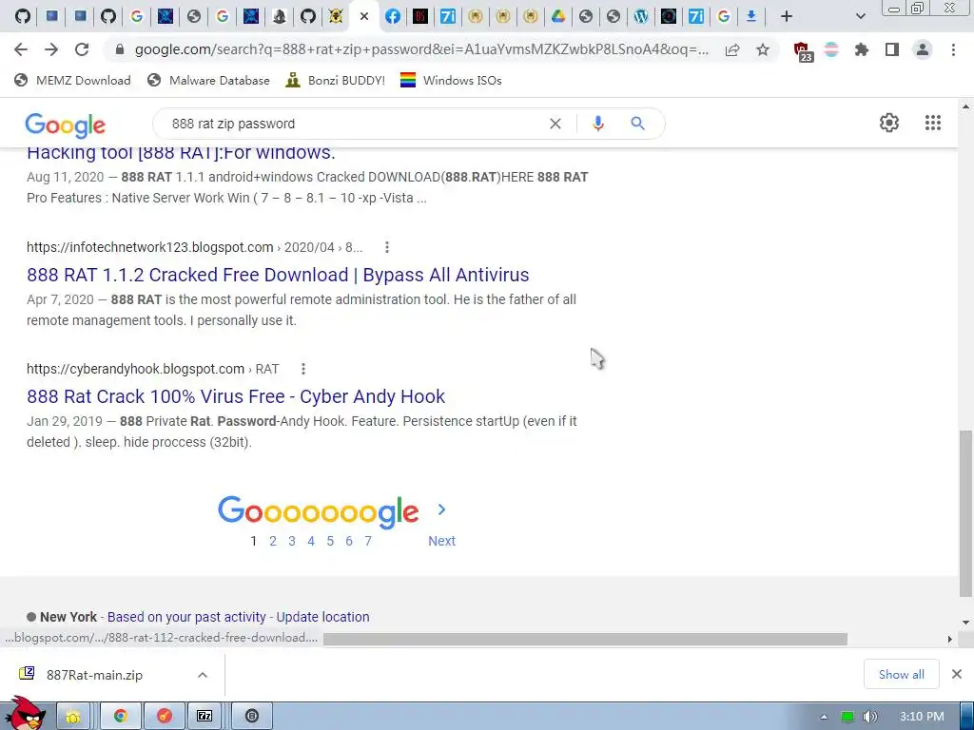Click Based on your past activity
Image resolution: width=974 pixels, height=730 pixels.
click(186, 617)
